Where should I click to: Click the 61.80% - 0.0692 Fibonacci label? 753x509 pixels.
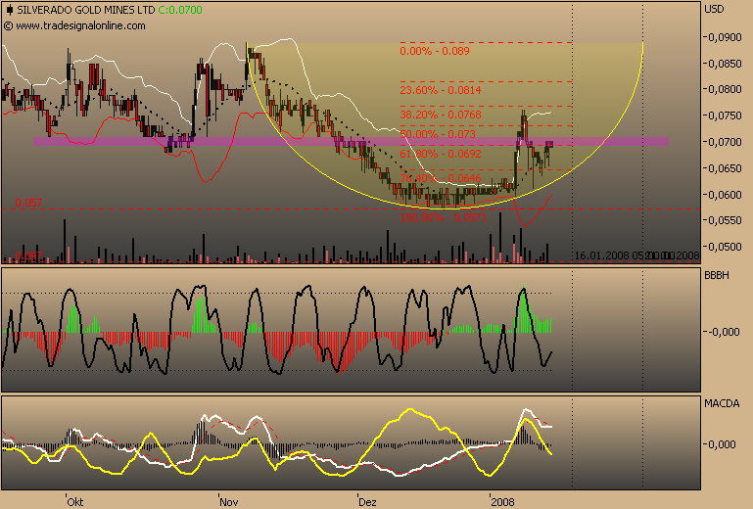tap(441, 154)
